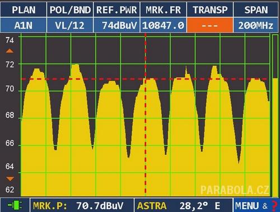Click the orange transponder field with dashes
This screenshot has width=280, height=212.
point(210,25)
